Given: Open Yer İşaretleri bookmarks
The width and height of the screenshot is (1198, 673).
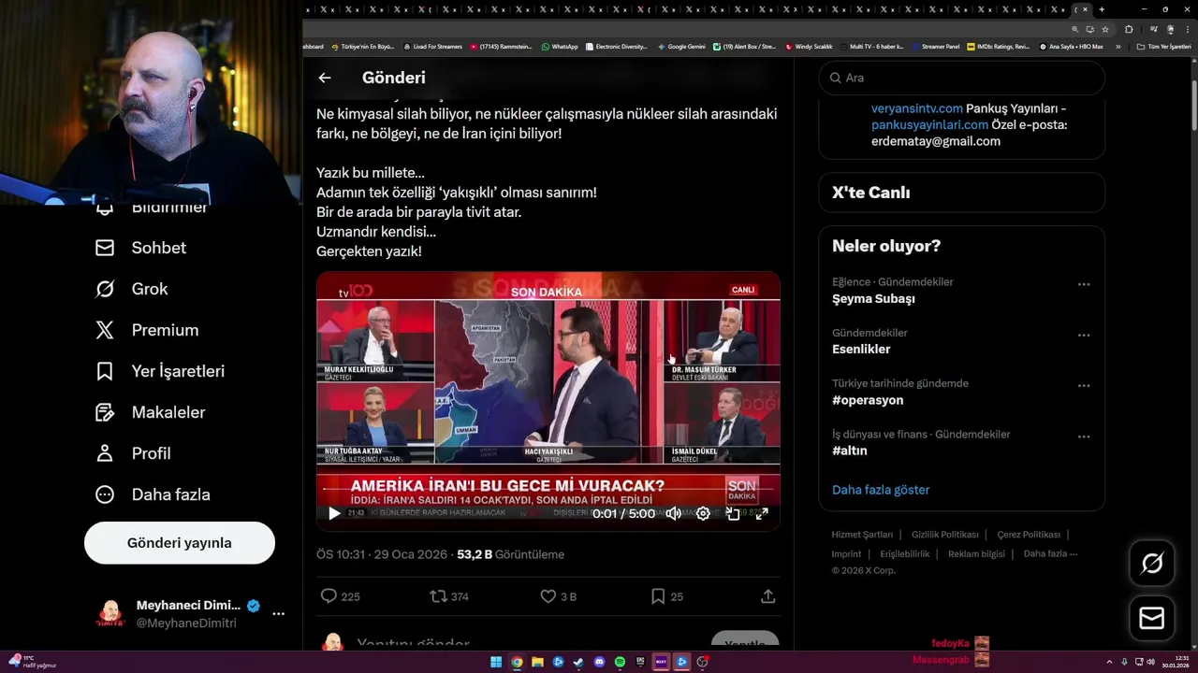Looking at the screenshot, I should [x=160, y=371].
